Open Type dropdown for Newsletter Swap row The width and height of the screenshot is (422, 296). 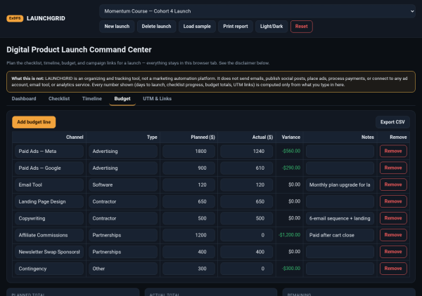[123, 252]
